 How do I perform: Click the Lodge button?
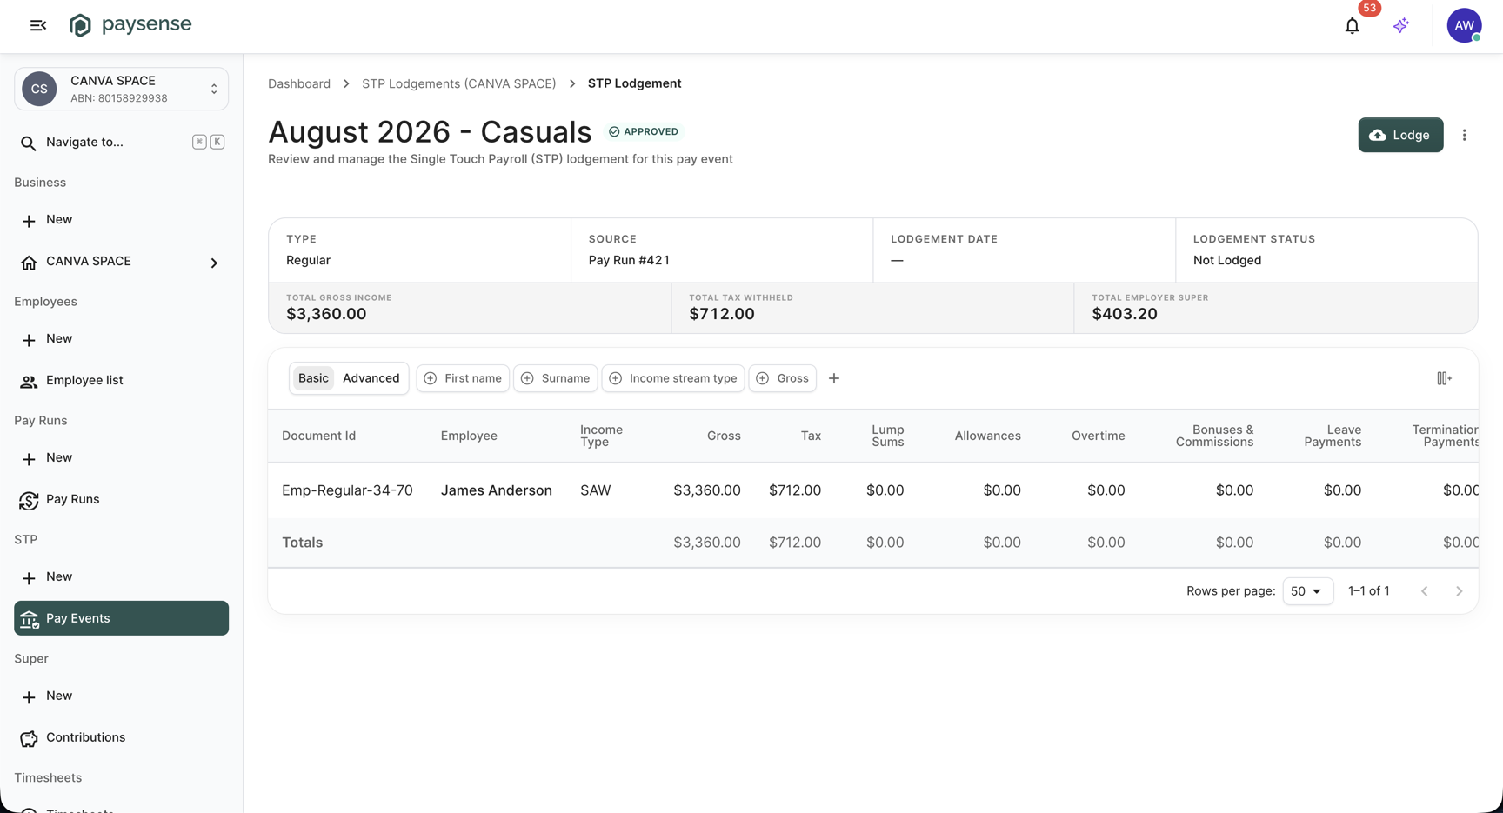(x=1400, y=135)
